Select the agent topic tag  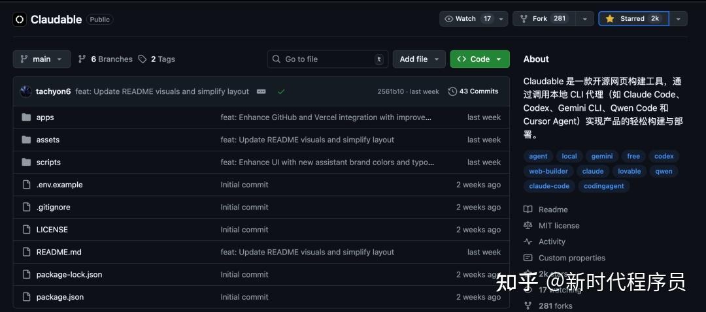point(538,157)
